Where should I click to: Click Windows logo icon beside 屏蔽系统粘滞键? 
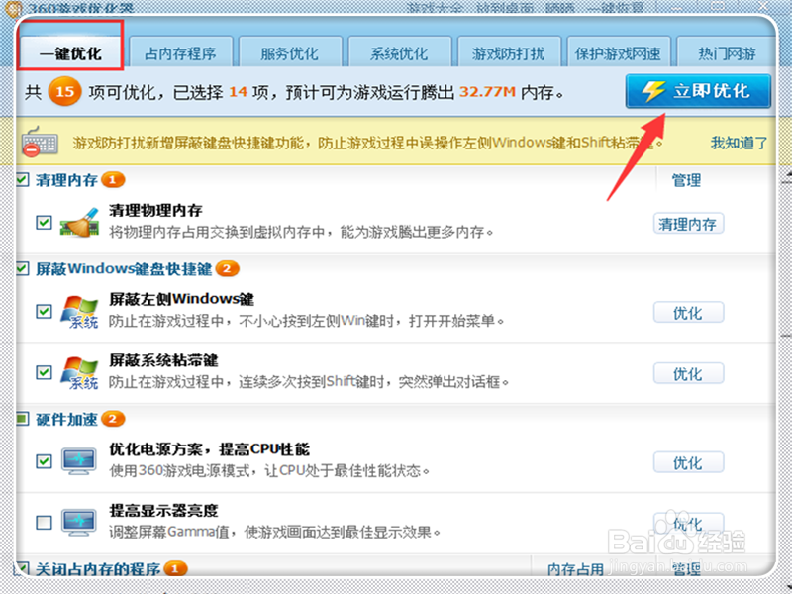[79, 373]
